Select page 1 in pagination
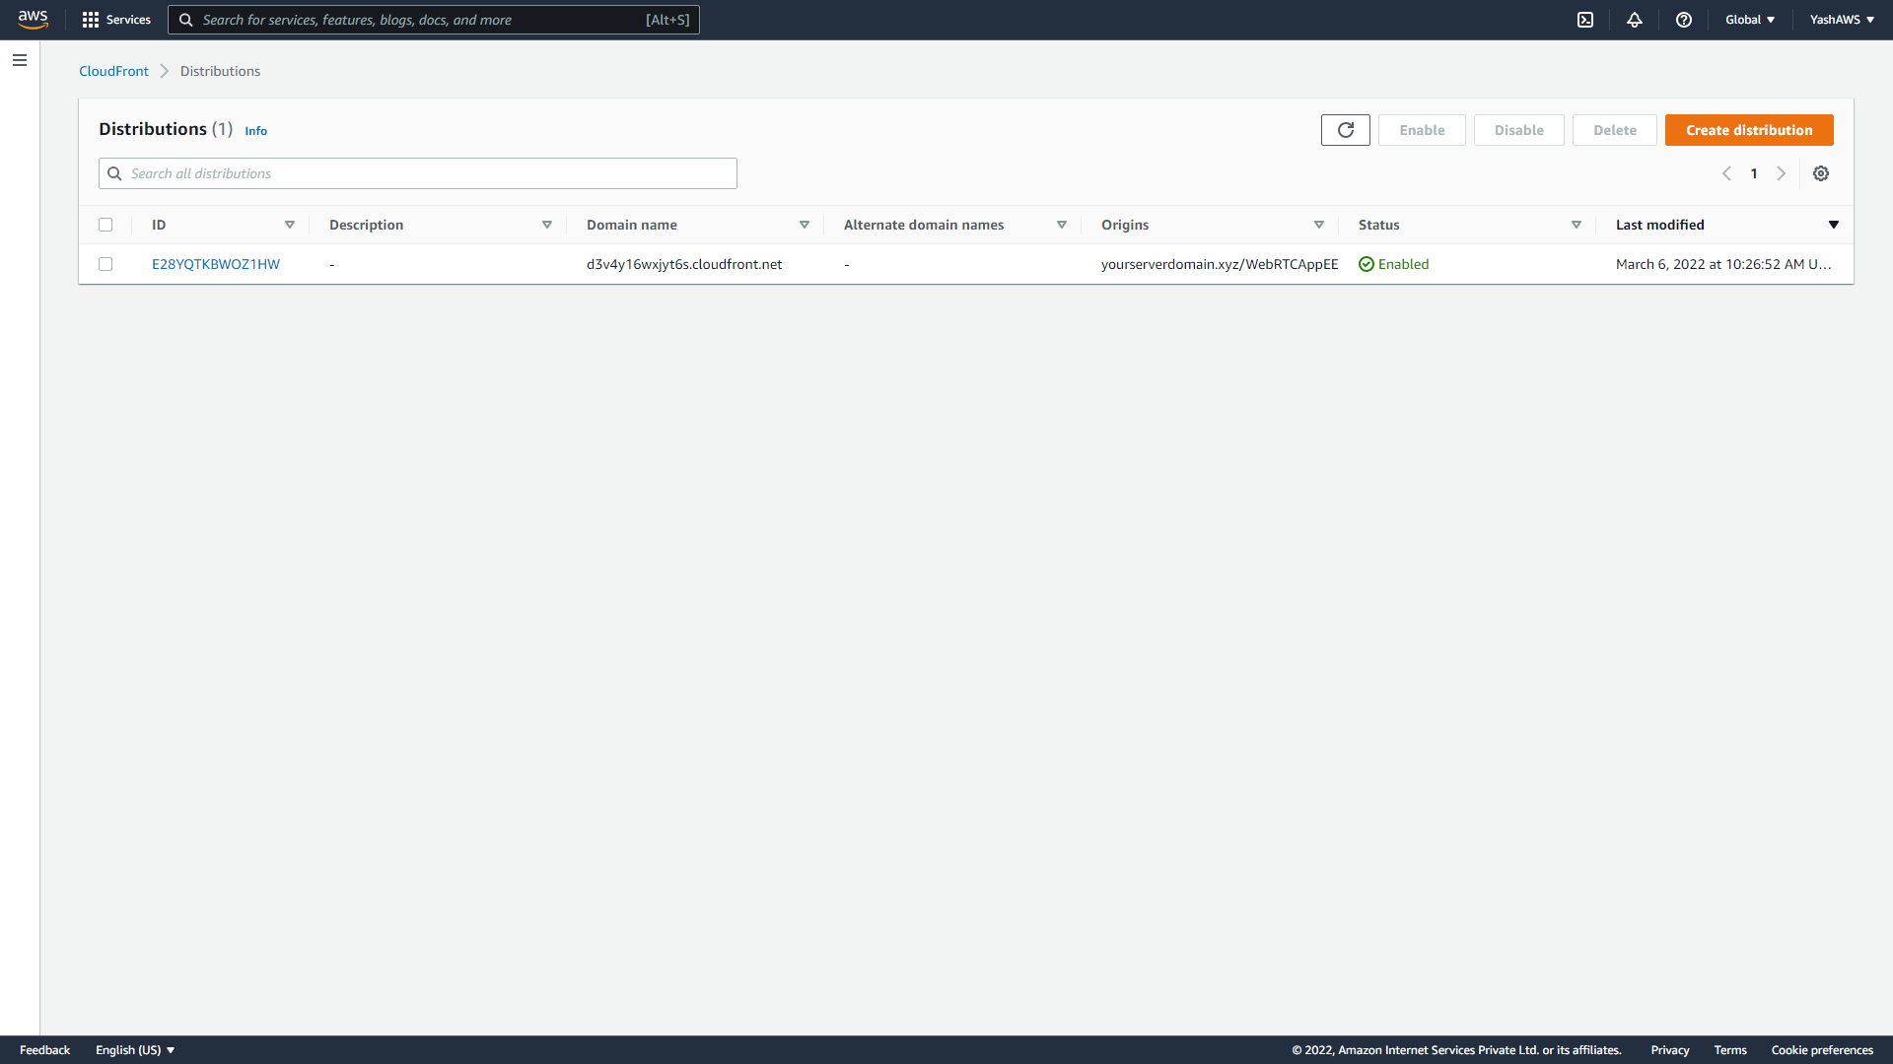Image resolution: width=1893 pixels, height=1064 pixels. click(1754, 173)
